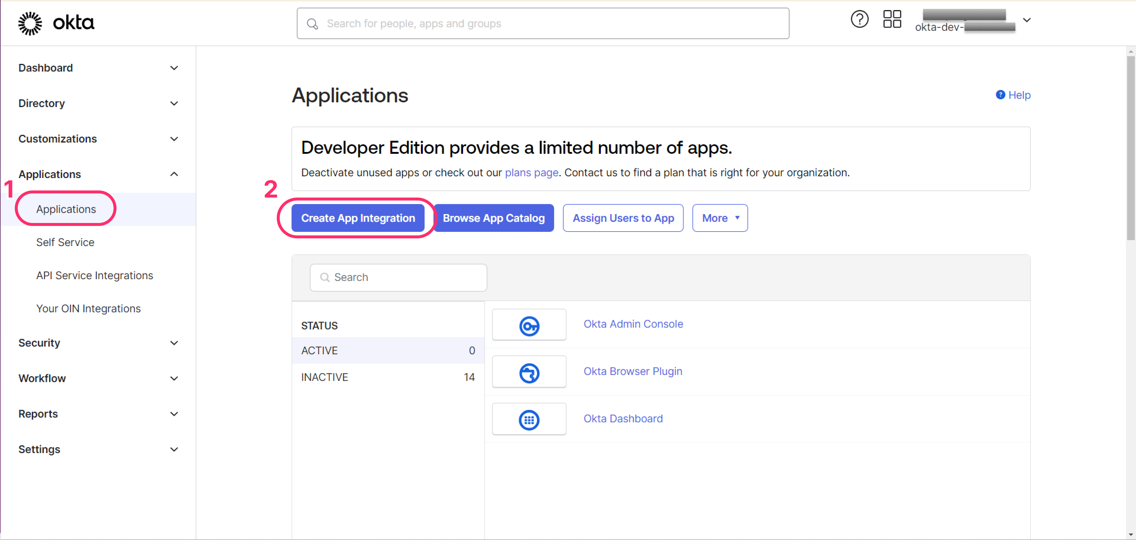This screenshot has height=540, width=1136.
Task: Open the More dropdown button
Action: point(720,218)
